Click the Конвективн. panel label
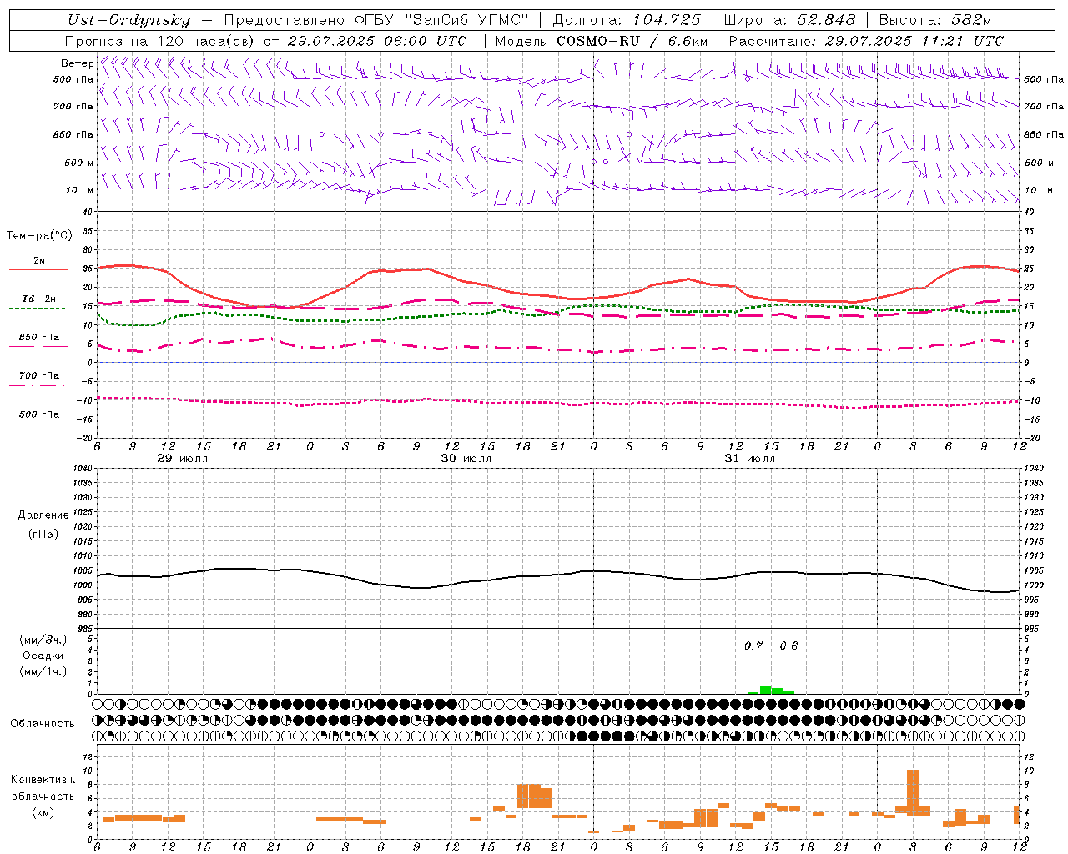This screenshot has height=854, width=1068. 43,780
